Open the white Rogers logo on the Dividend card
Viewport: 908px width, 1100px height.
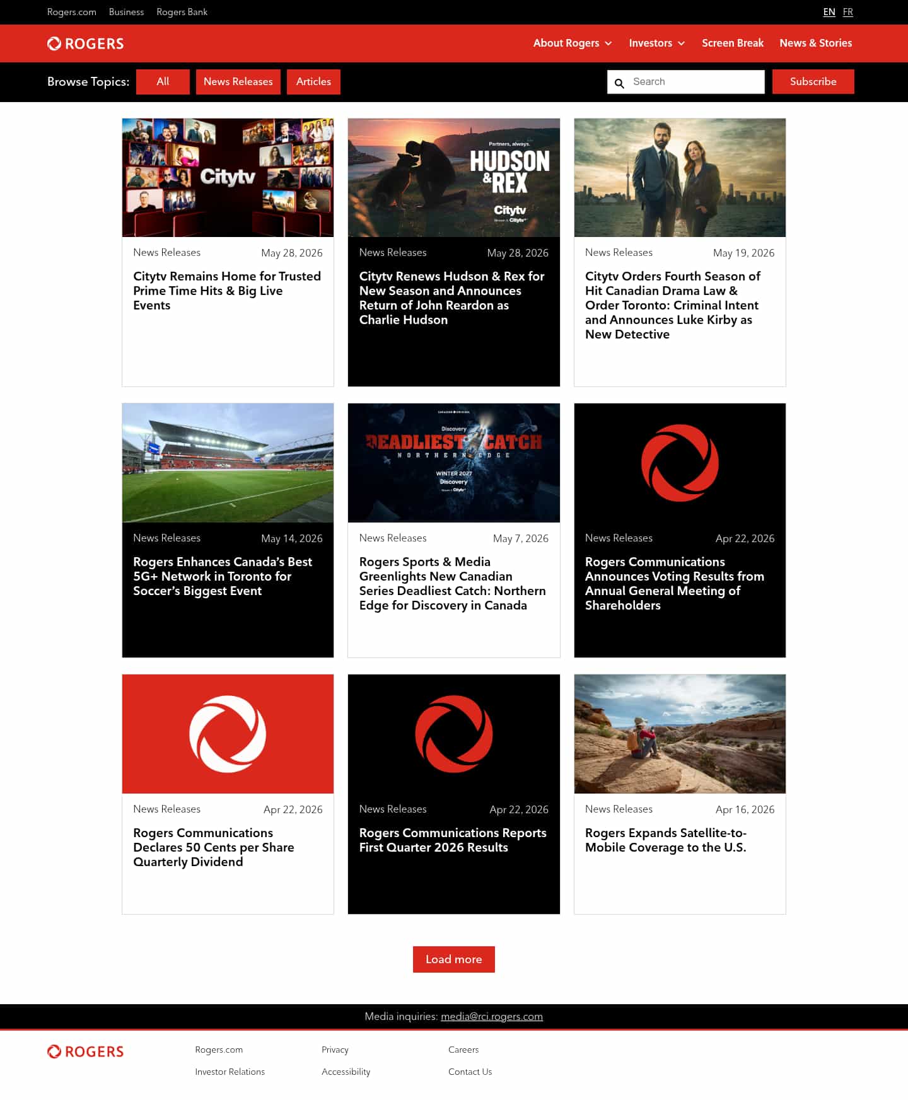click(x=228, y=734)
